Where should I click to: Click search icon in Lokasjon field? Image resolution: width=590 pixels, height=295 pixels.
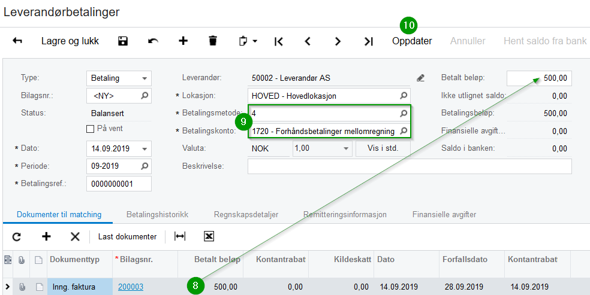(x=403, y=96)
